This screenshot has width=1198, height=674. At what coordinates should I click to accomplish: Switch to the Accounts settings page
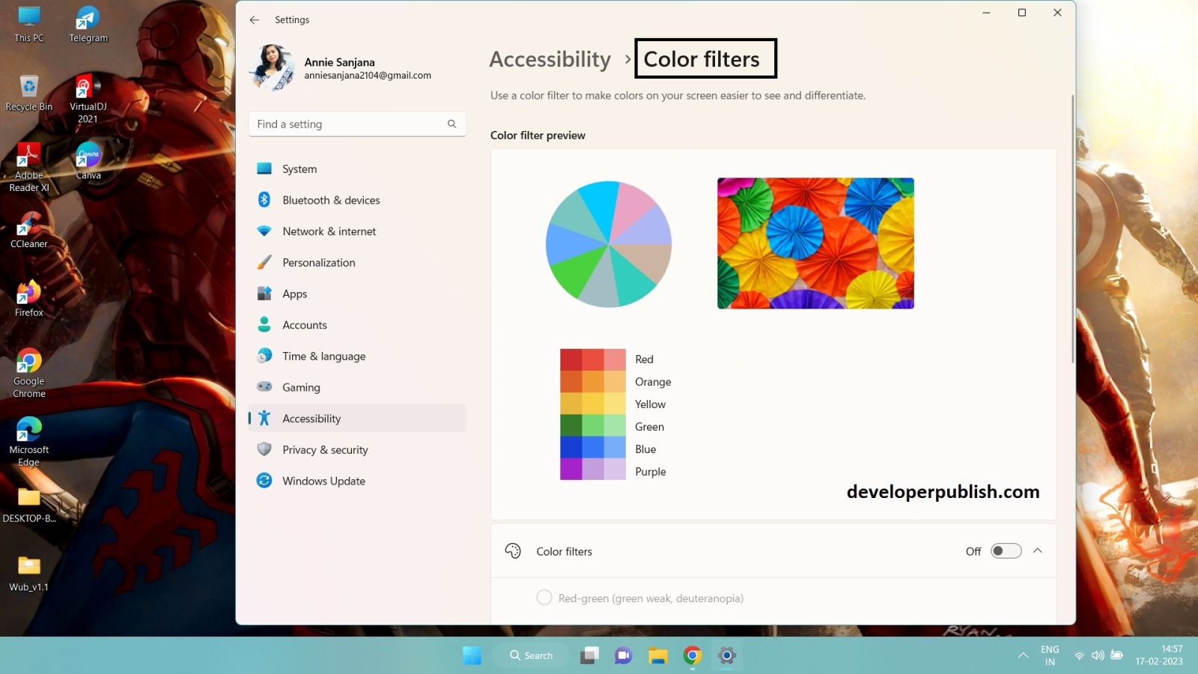[x=304, y=324]
